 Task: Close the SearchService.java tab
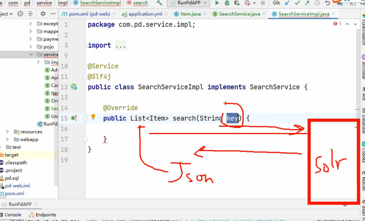point(264,14)
